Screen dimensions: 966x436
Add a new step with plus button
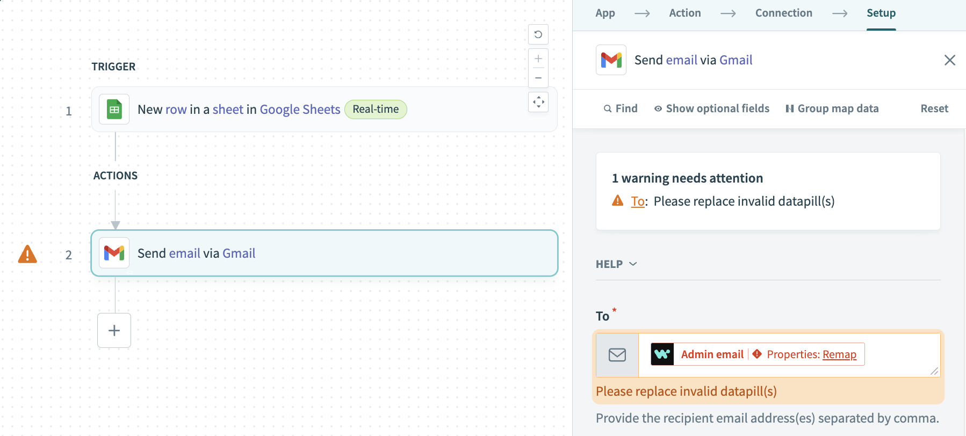point(114,330)
